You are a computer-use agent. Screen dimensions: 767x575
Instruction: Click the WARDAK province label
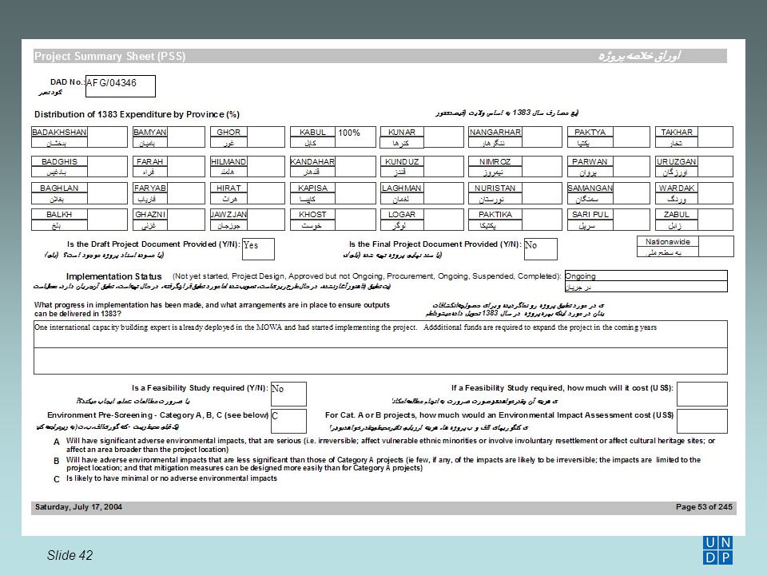pos(677,188)
